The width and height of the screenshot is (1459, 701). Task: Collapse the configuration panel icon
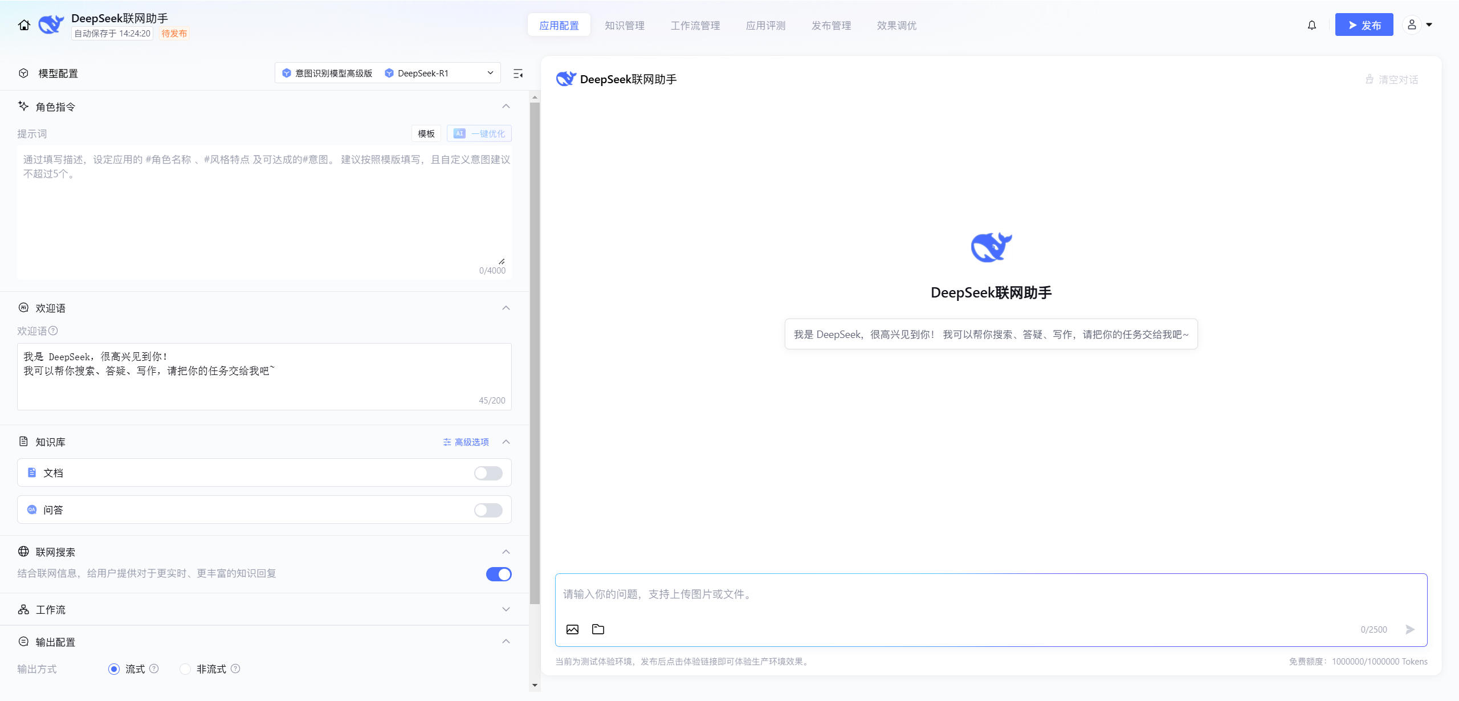[518, 74]
